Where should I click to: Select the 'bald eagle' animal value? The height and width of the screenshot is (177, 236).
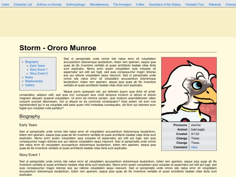[198, 129]
